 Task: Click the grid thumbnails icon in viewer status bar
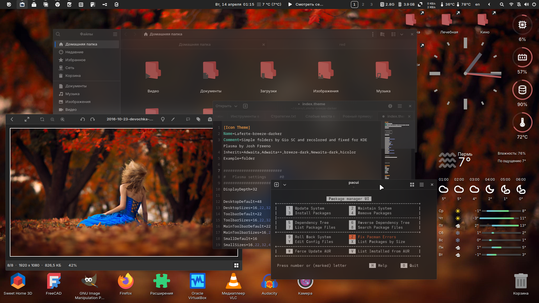pos(236,265)
